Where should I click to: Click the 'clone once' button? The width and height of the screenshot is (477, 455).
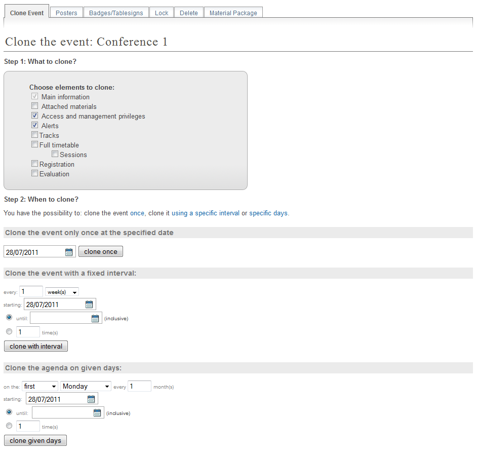(101, 251)
